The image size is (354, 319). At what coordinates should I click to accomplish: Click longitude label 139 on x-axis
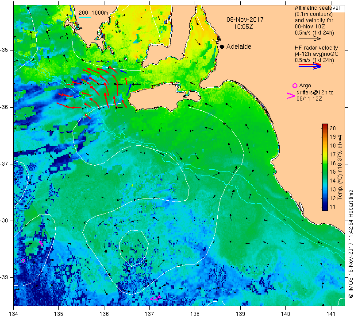click(x=240, y=314)
